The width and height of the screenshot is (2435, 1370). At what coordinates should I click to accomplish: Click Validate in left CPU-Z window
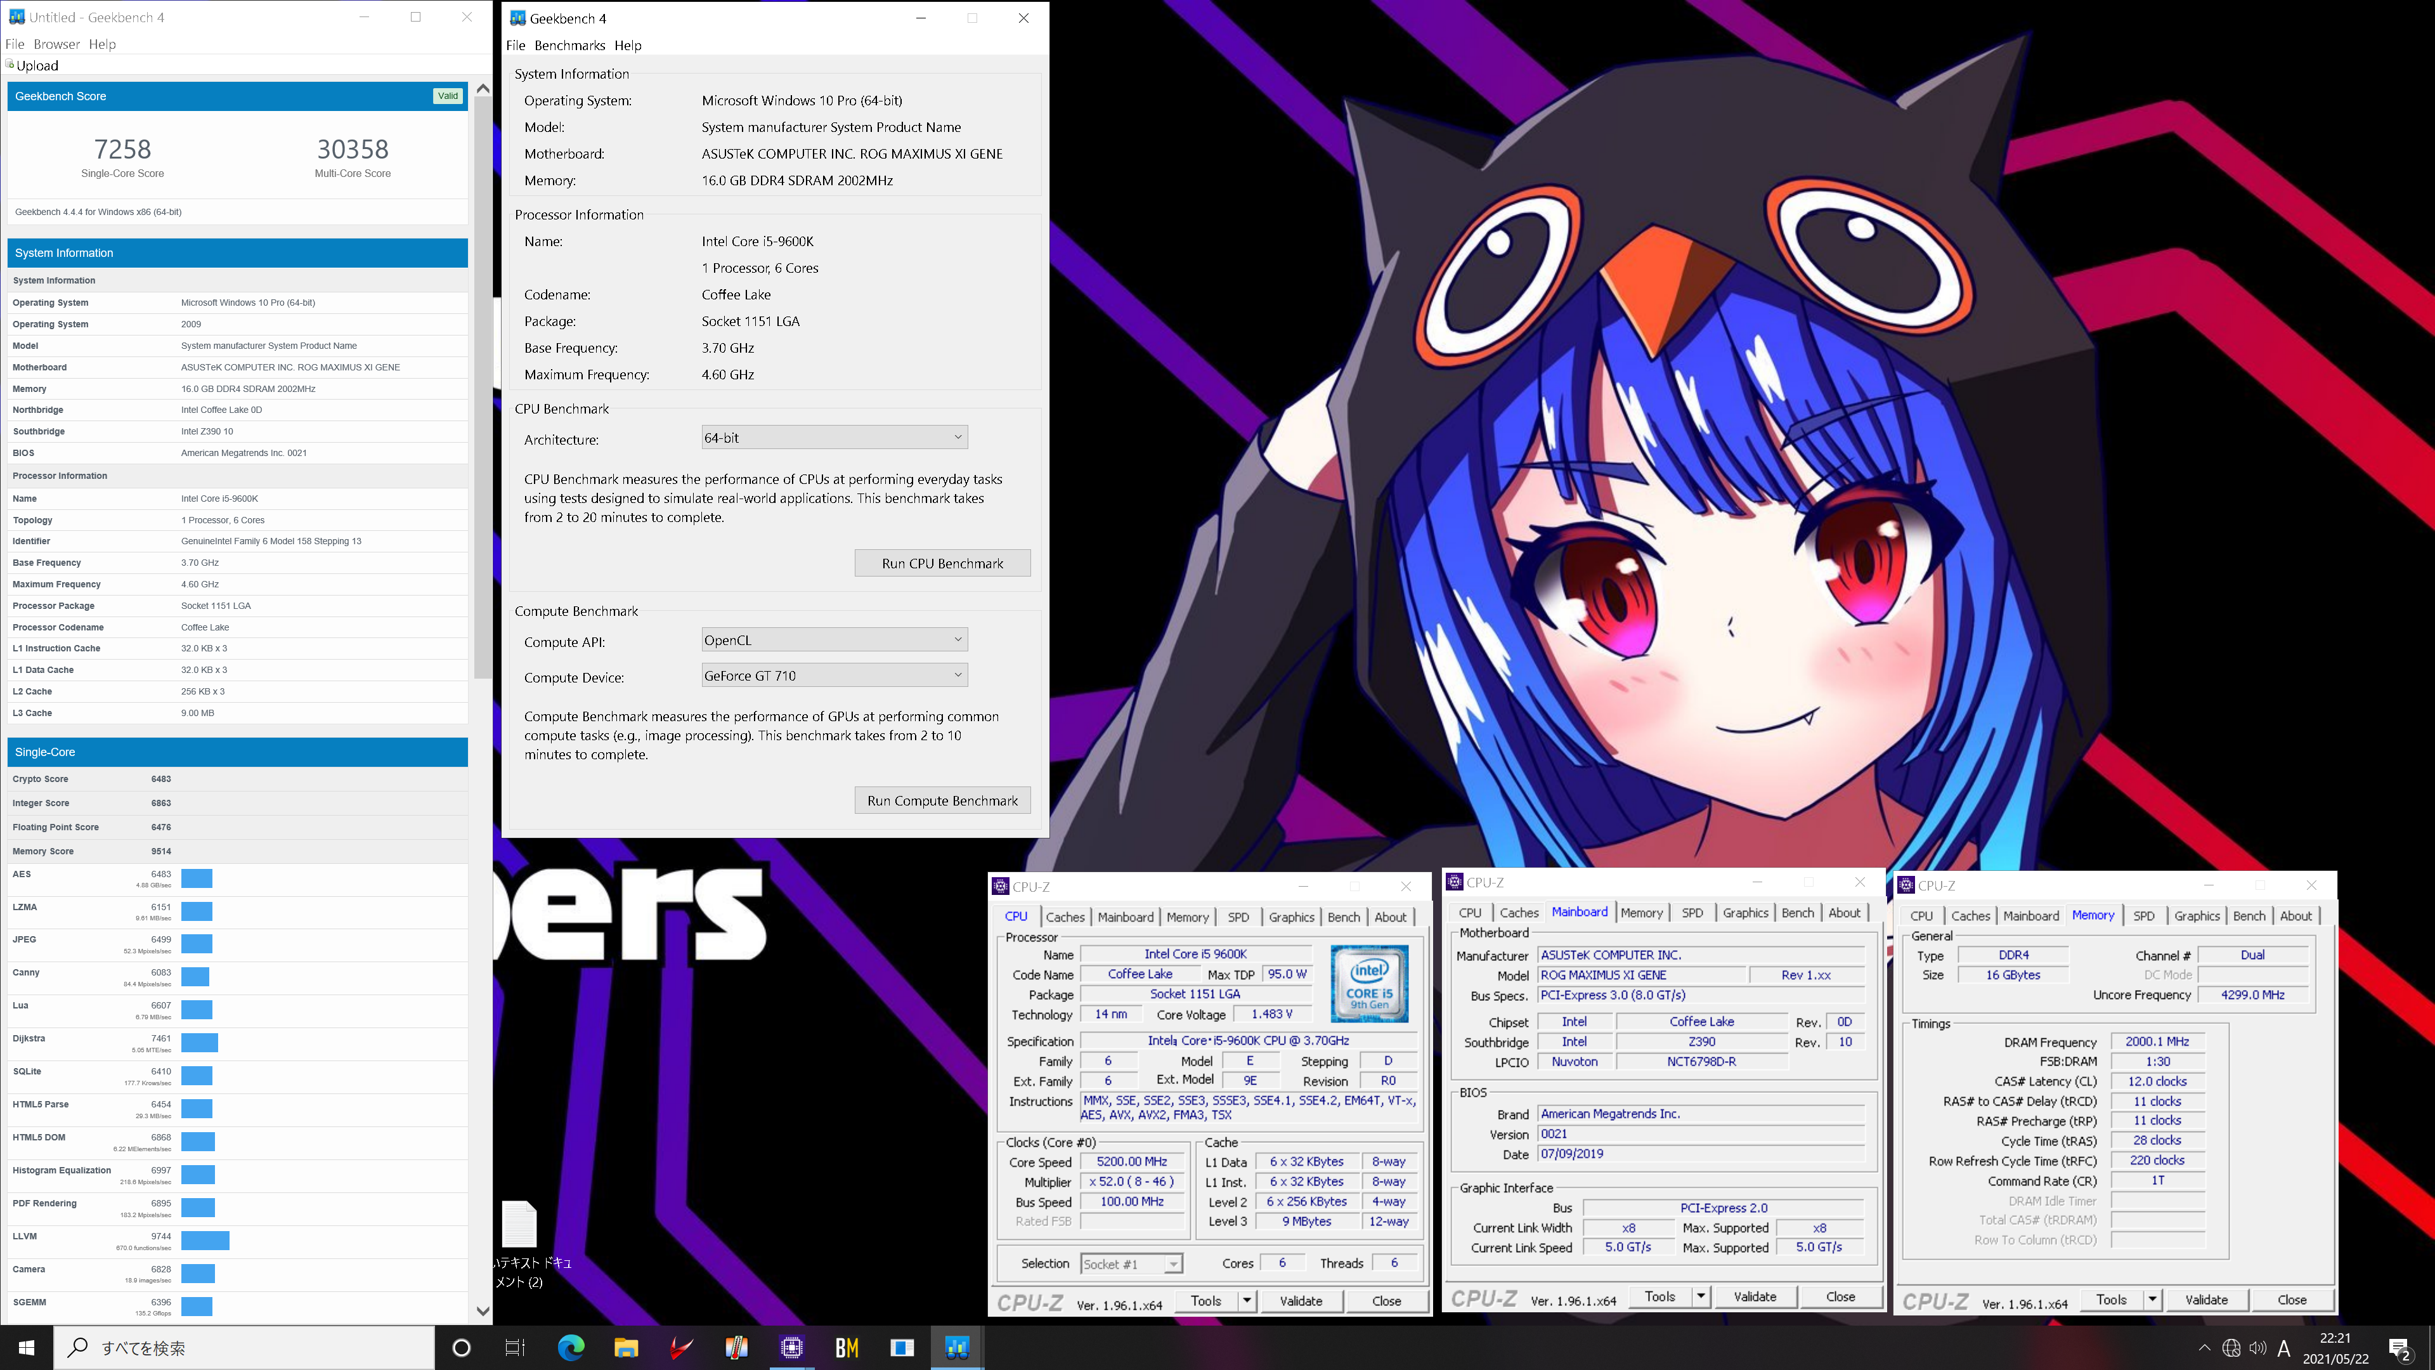(x=1301, y=1301)
